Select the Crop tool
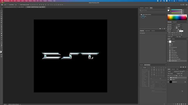 [x=1, y=17]
